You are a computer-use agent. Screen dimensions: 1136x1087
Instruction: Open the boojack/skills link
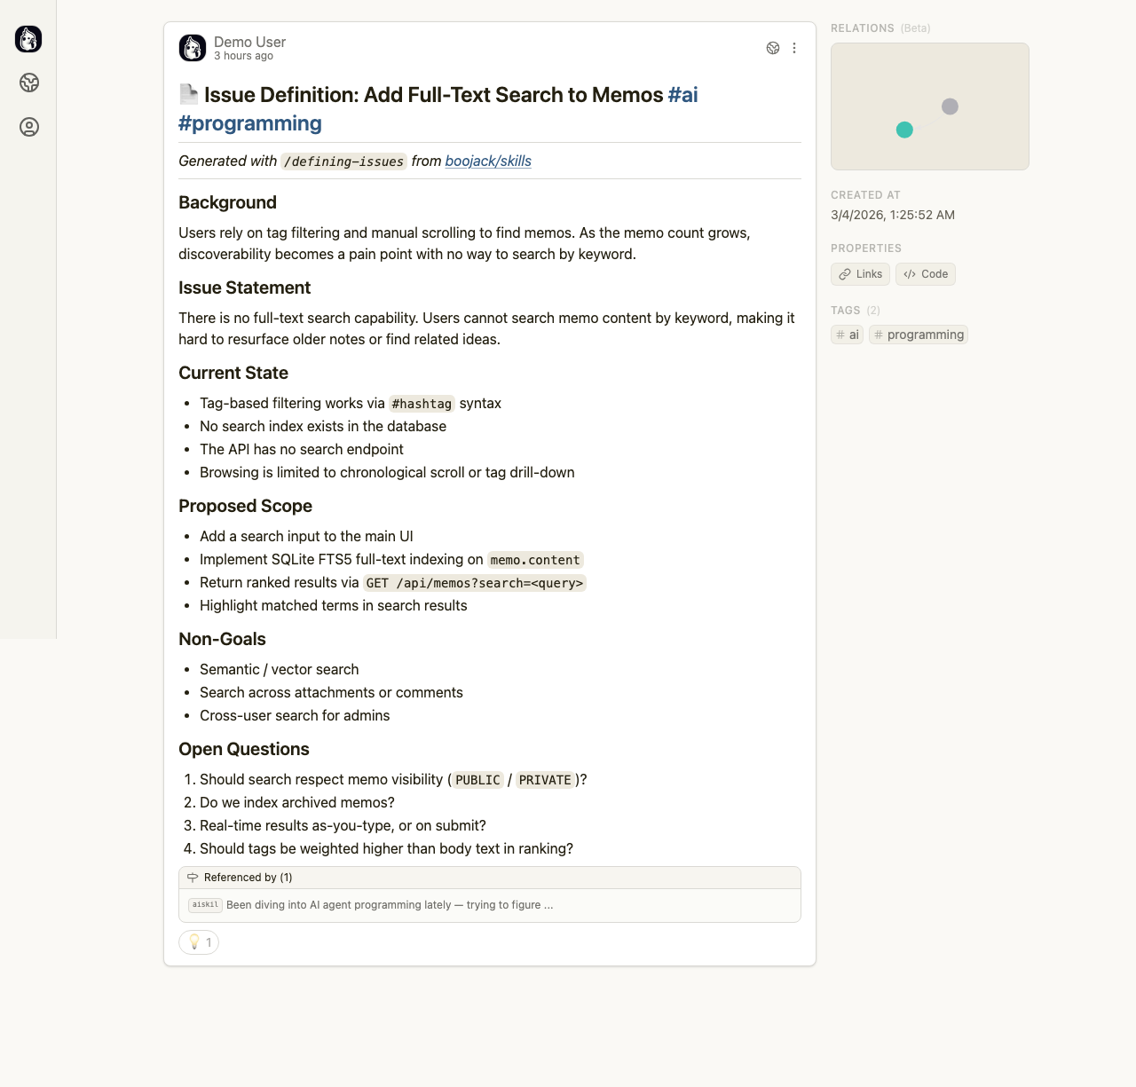coord(487,161)
